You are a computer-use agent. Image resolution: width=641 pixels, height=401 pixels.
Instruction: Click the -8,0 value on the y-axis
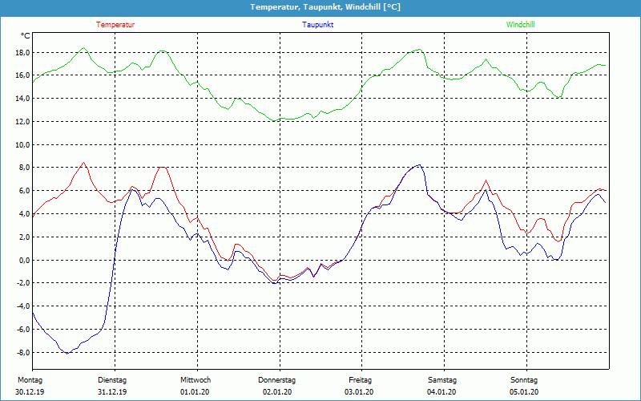pyautogui.click(x=22, y=353)
